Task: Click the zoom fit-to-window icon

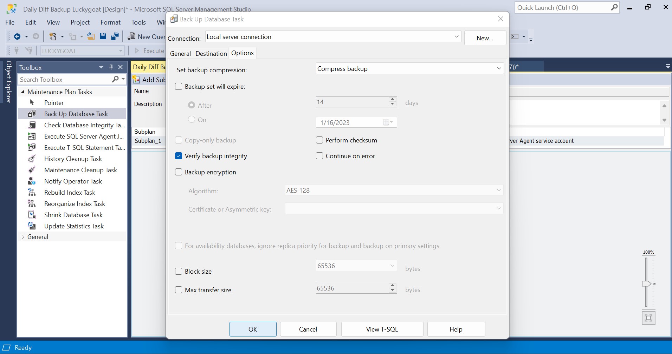Action: [648, 318]
